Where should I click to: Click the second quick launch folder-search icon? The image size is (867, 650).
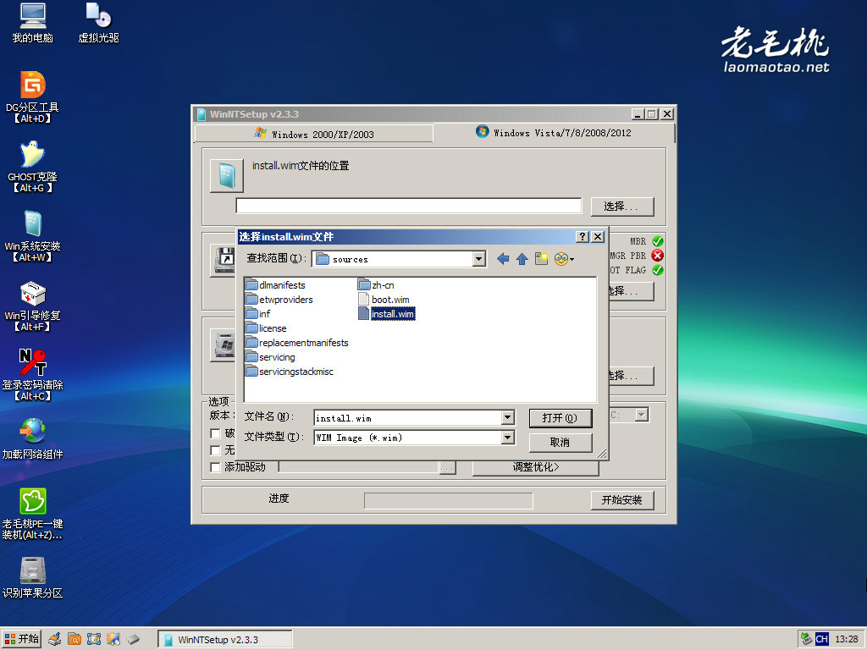(x=75, y=640)
